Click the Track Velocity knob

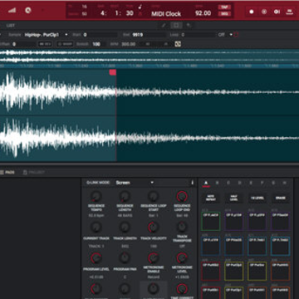(x=153, y=228)
